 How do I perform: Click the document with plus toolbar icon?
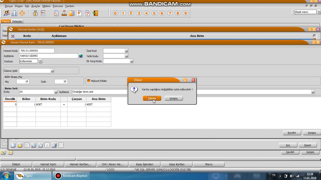click(x=79, y=13)
